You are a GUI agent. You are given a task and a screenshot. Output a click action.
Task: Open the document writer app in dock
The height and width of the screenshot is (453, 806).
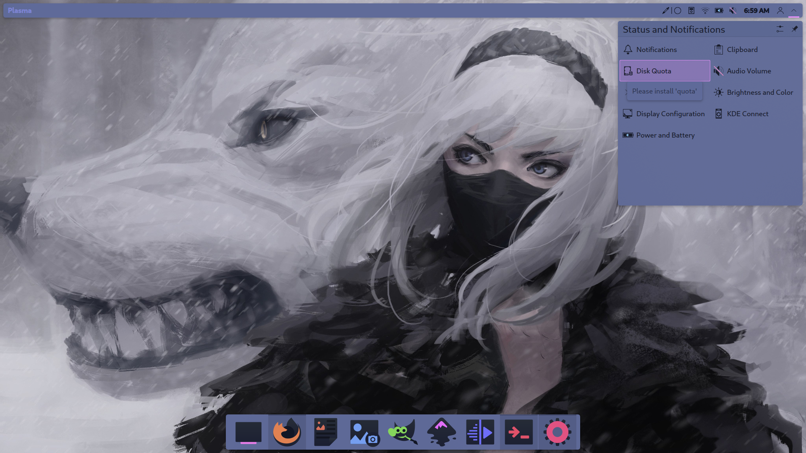[x=326, y=432]
